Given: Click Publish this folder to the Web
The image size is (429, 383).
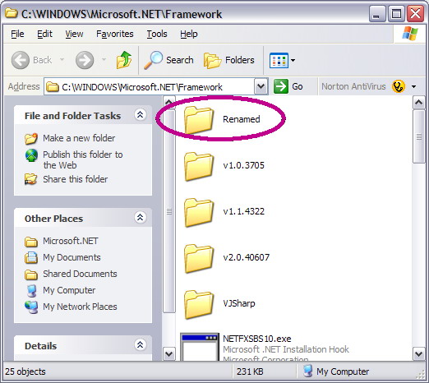Looking at the screenshot, I should point(83,159).
